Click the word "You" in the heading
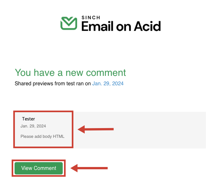The height and width of the screenshot is (191, 215). [23, 73]
